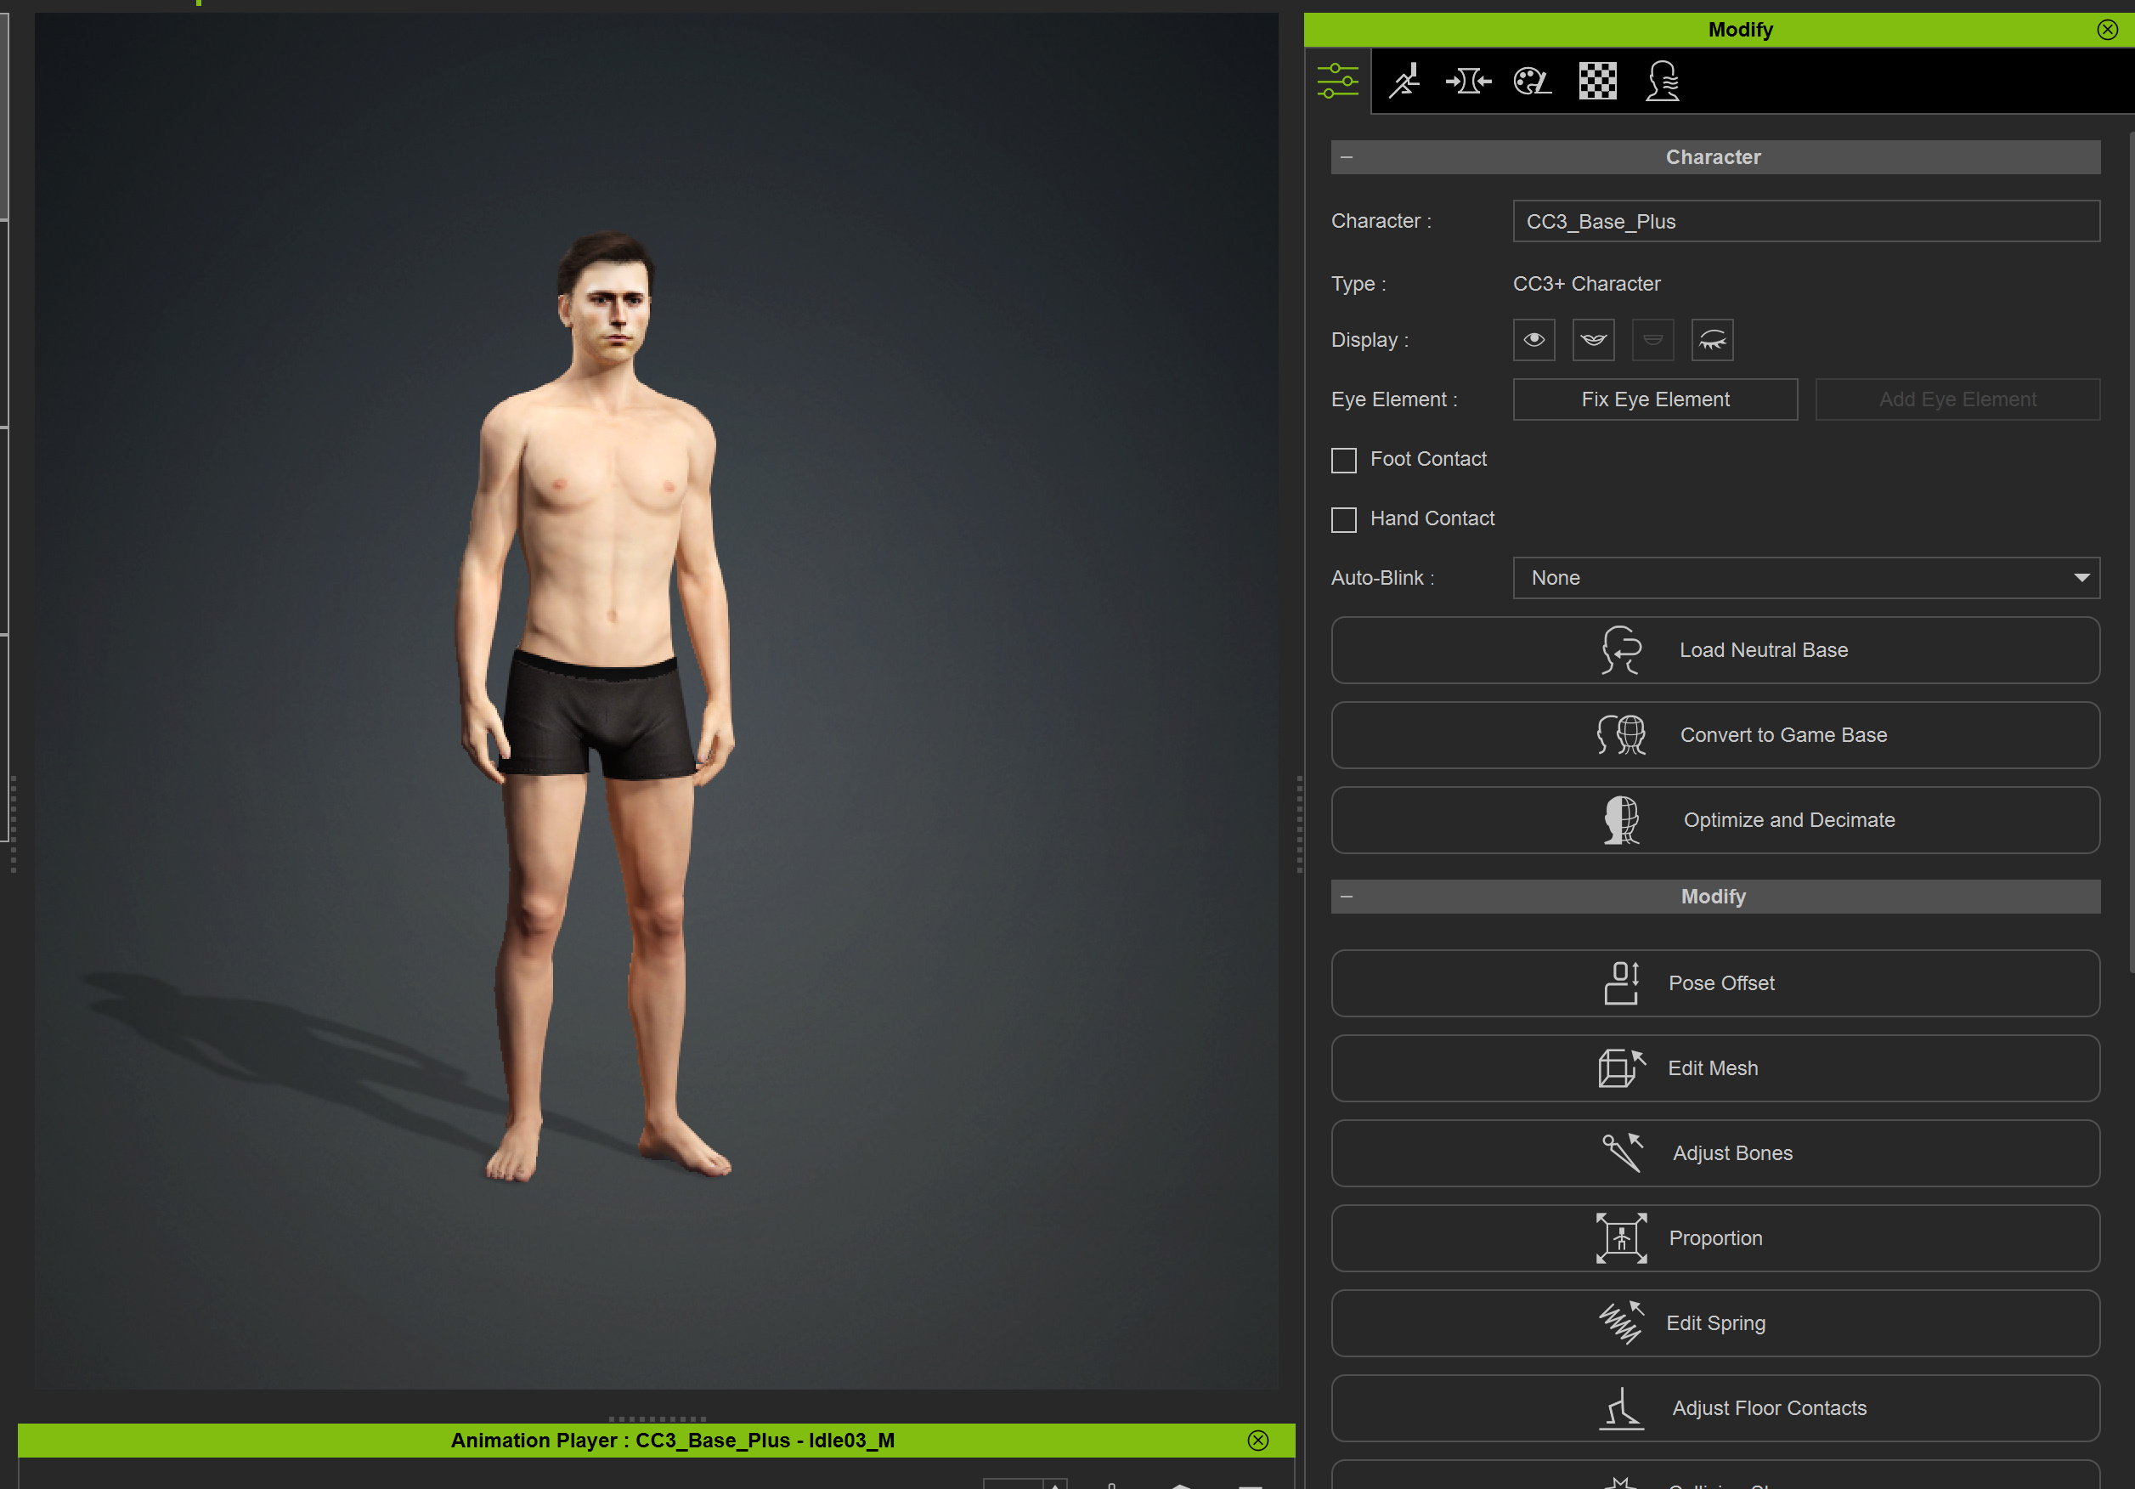Toggle eyelash display icon
This screenshot has height=1489, width=2135.
coord(1712,339)
